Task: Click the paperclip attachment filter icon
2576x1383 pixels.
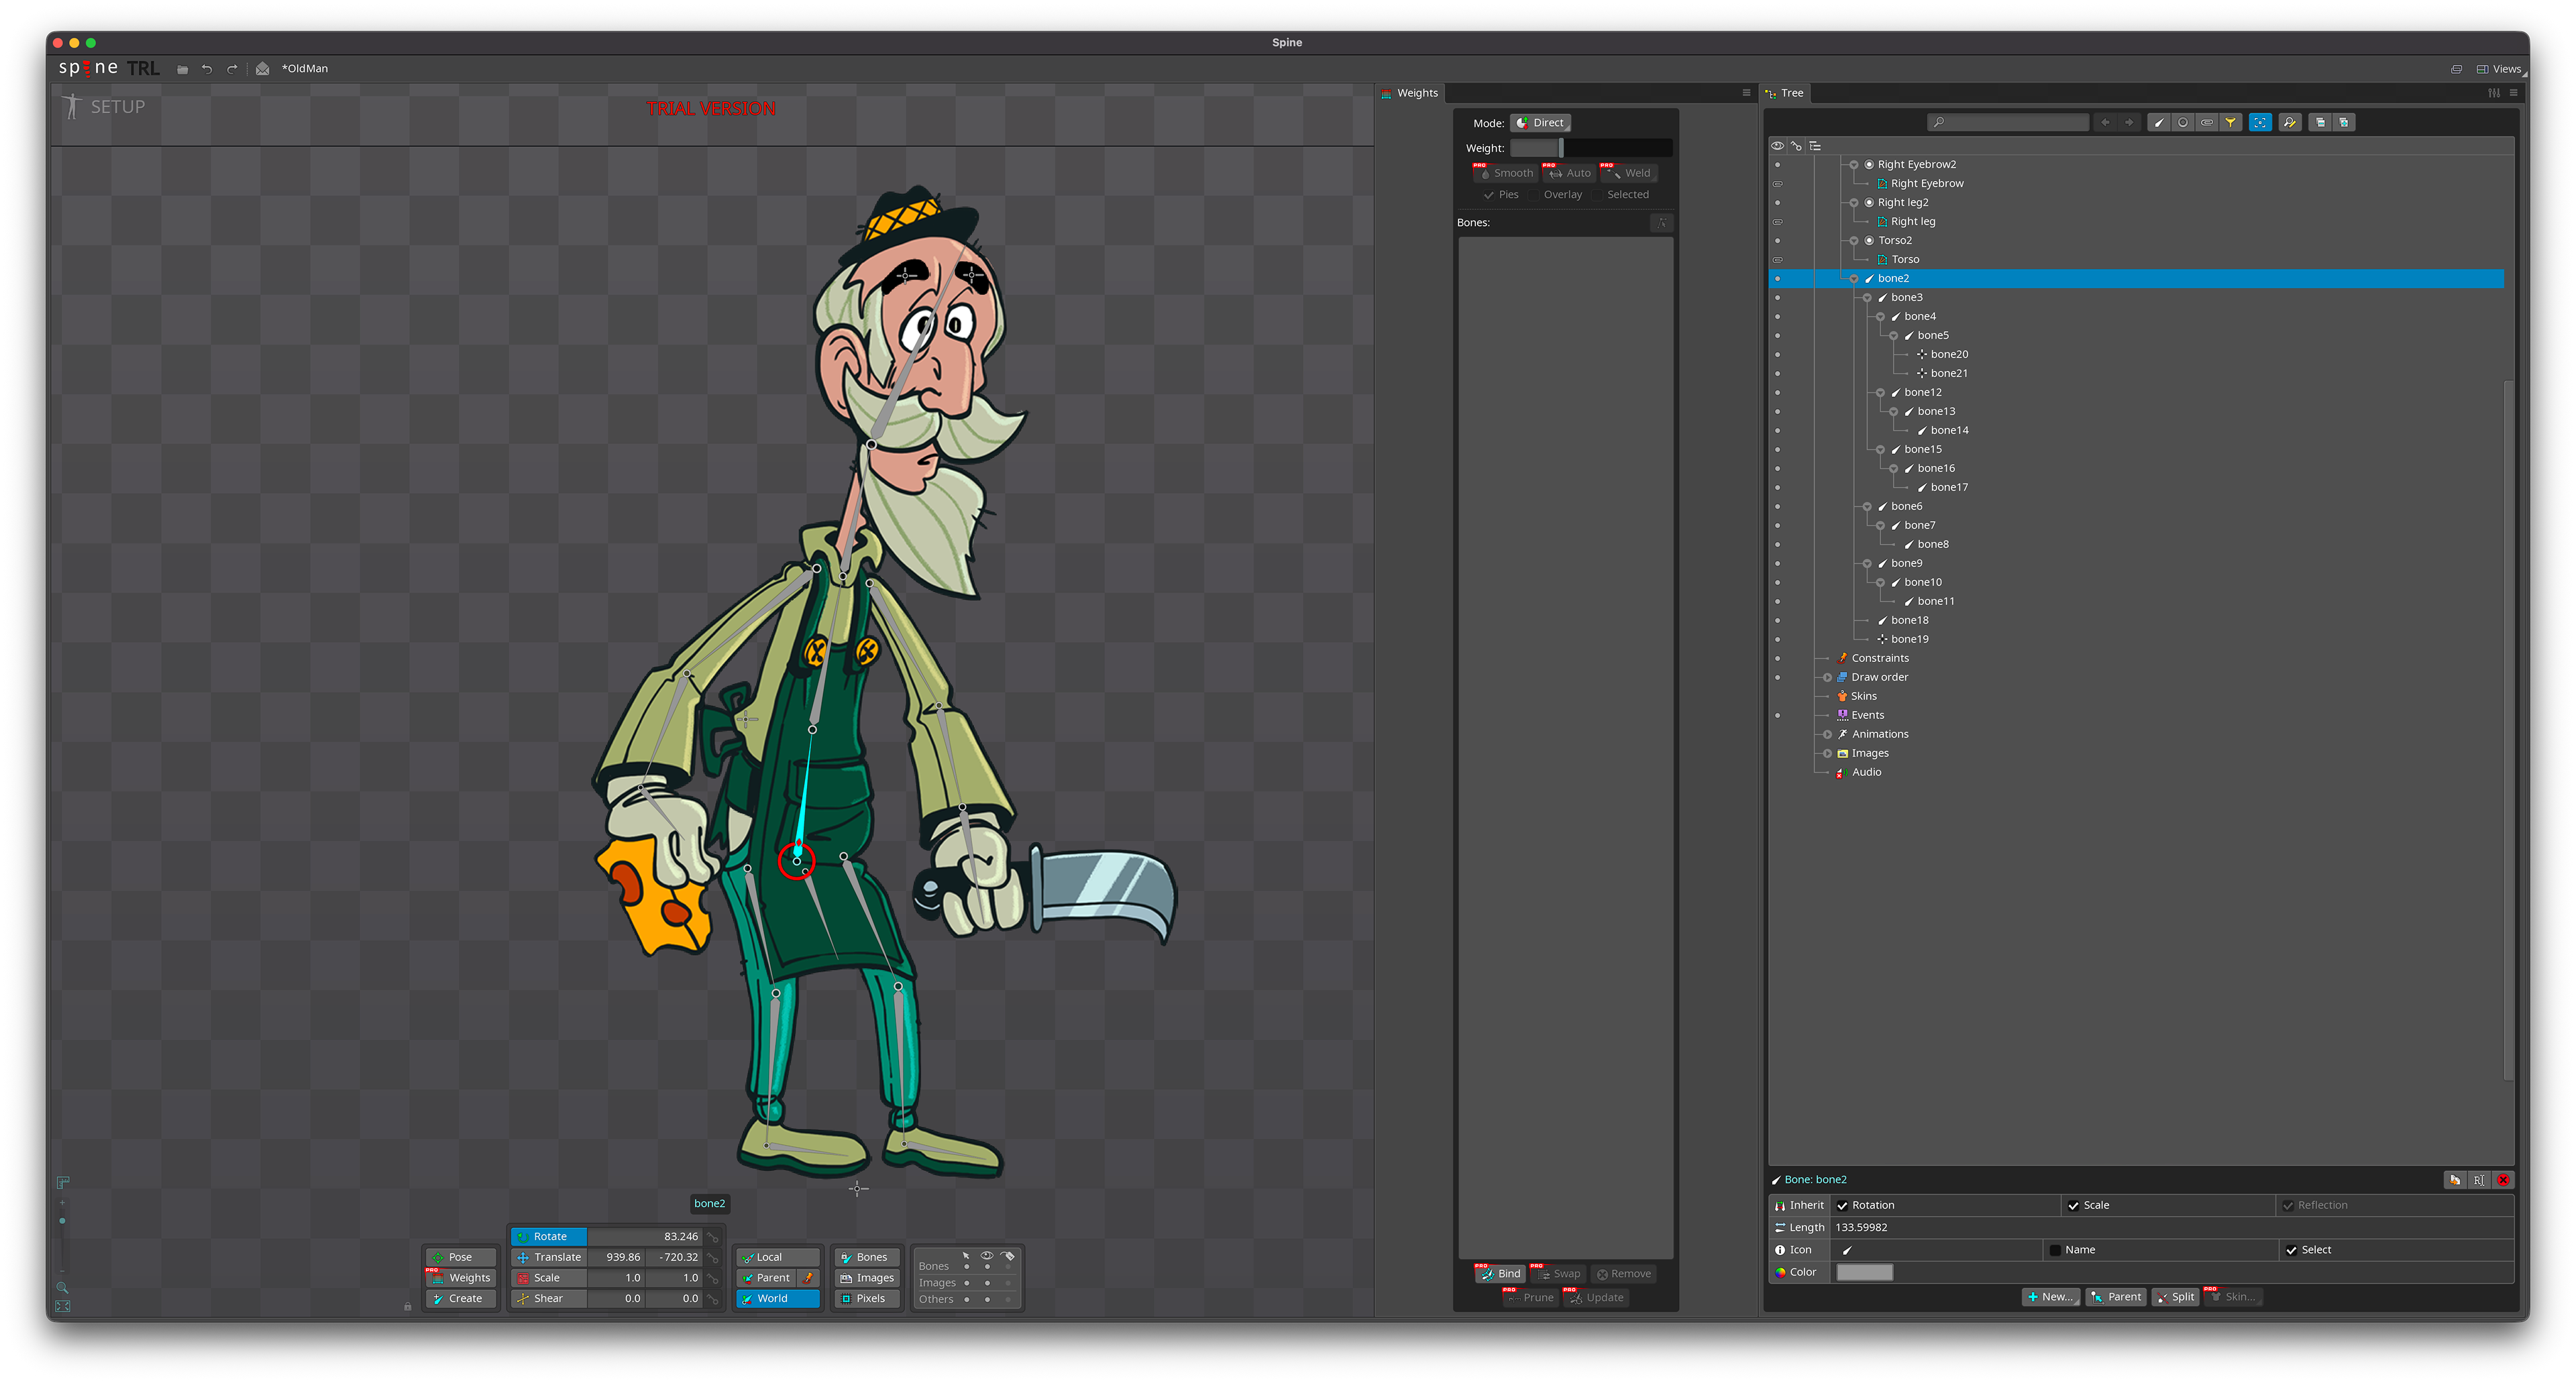Action: coord(2207,122)
